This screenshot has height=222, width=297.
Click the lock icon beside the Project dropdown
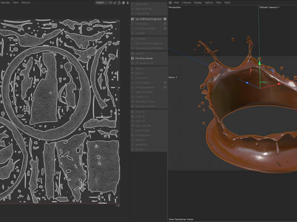(119, 2)
